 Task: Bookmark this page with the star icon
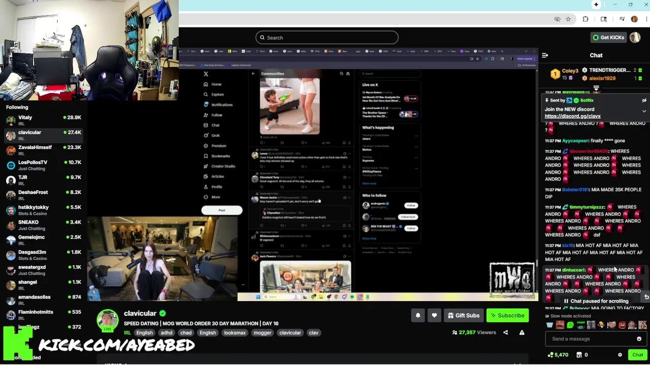click(568, 19)
